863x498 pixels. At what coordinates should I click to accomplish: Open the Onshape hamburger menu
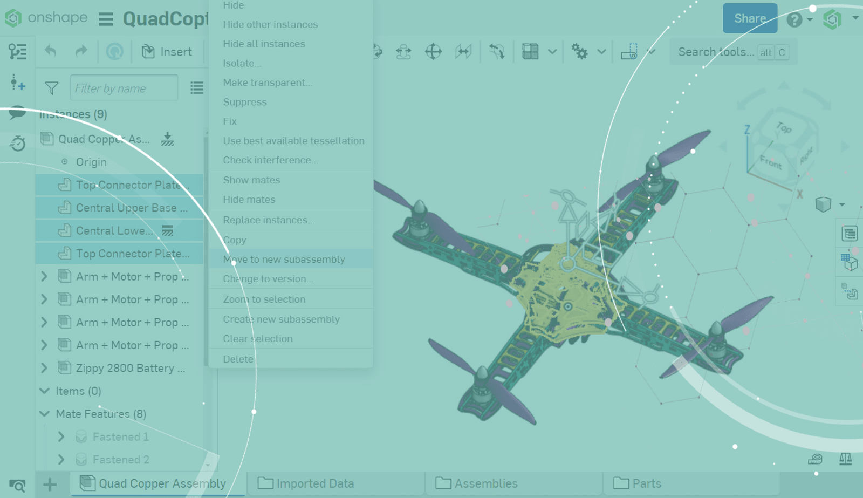pos(106,20)
